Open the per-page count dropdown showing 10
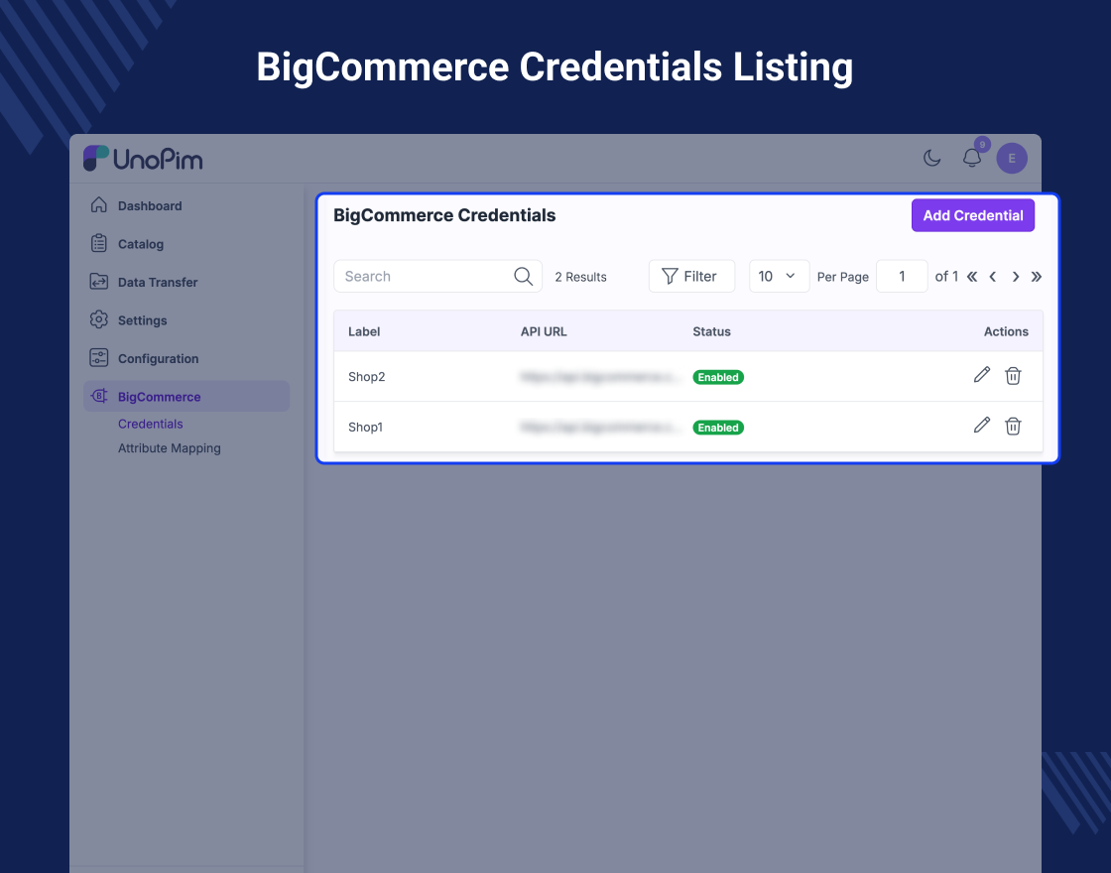The height and width of the screenshot is (873, 1111). point(779,276)
